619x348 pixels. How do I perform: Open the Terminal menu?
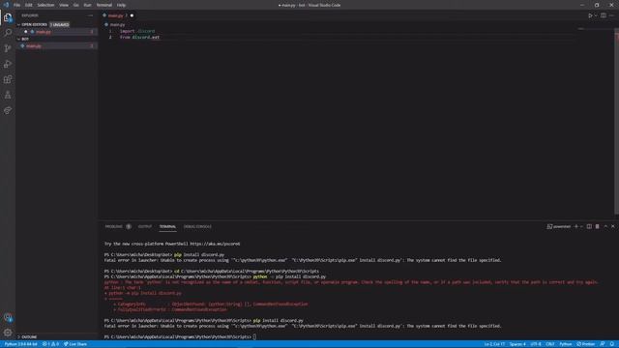pyautogui.click(x=104, y=5)
